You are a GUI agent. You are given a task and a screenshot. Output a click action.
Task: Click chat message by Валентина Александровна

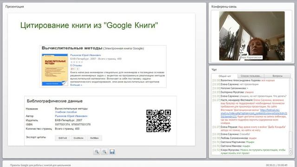[244, 80]
